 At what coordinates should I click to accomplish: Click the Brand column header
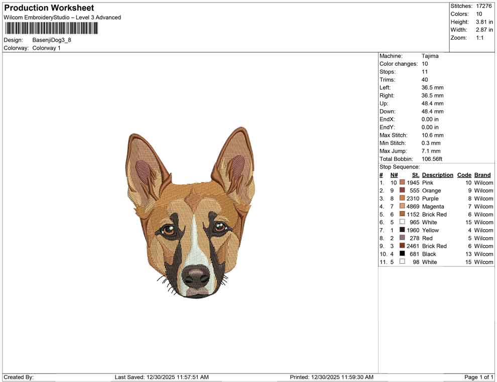click(x=482, y=174)
